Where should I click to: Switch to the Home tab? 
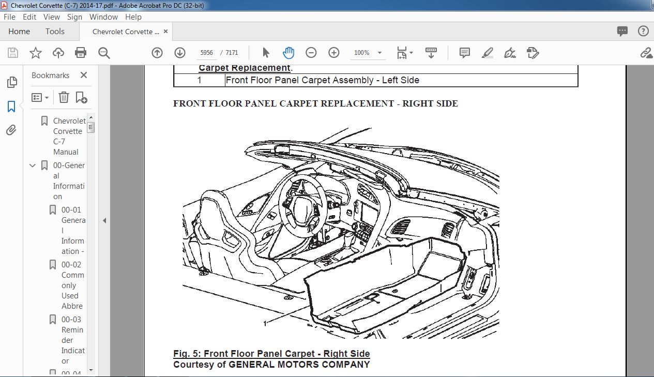(x=19, y=32)
